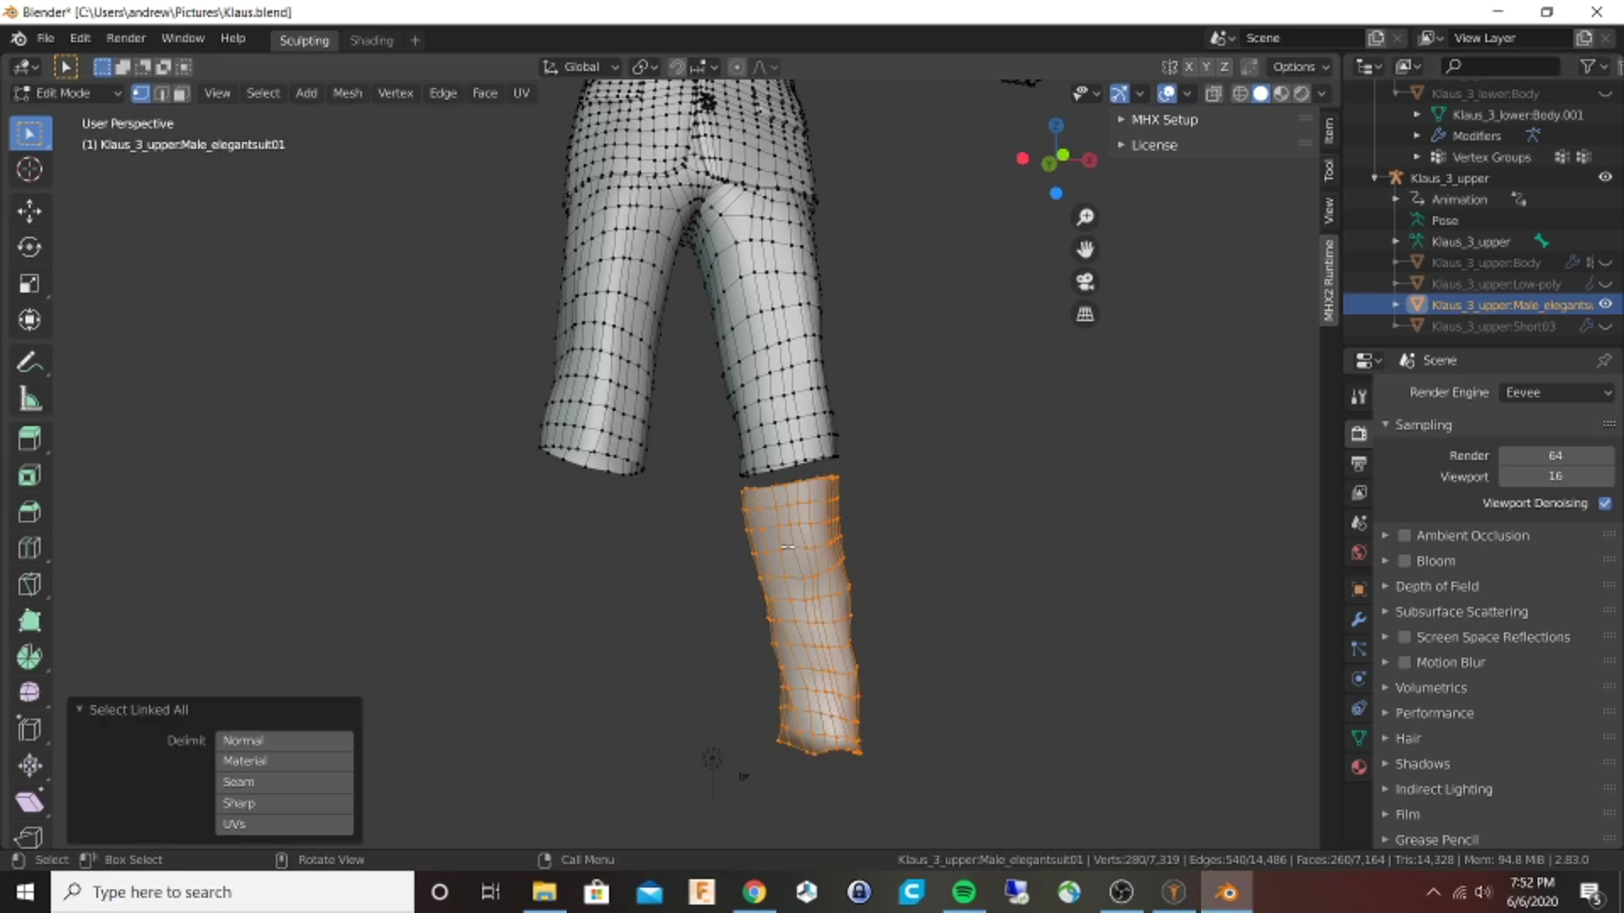The height and width of the screenshot is (913, 1624).
Task: Switch to the Shading workspace tab
Action: [371, 40]
